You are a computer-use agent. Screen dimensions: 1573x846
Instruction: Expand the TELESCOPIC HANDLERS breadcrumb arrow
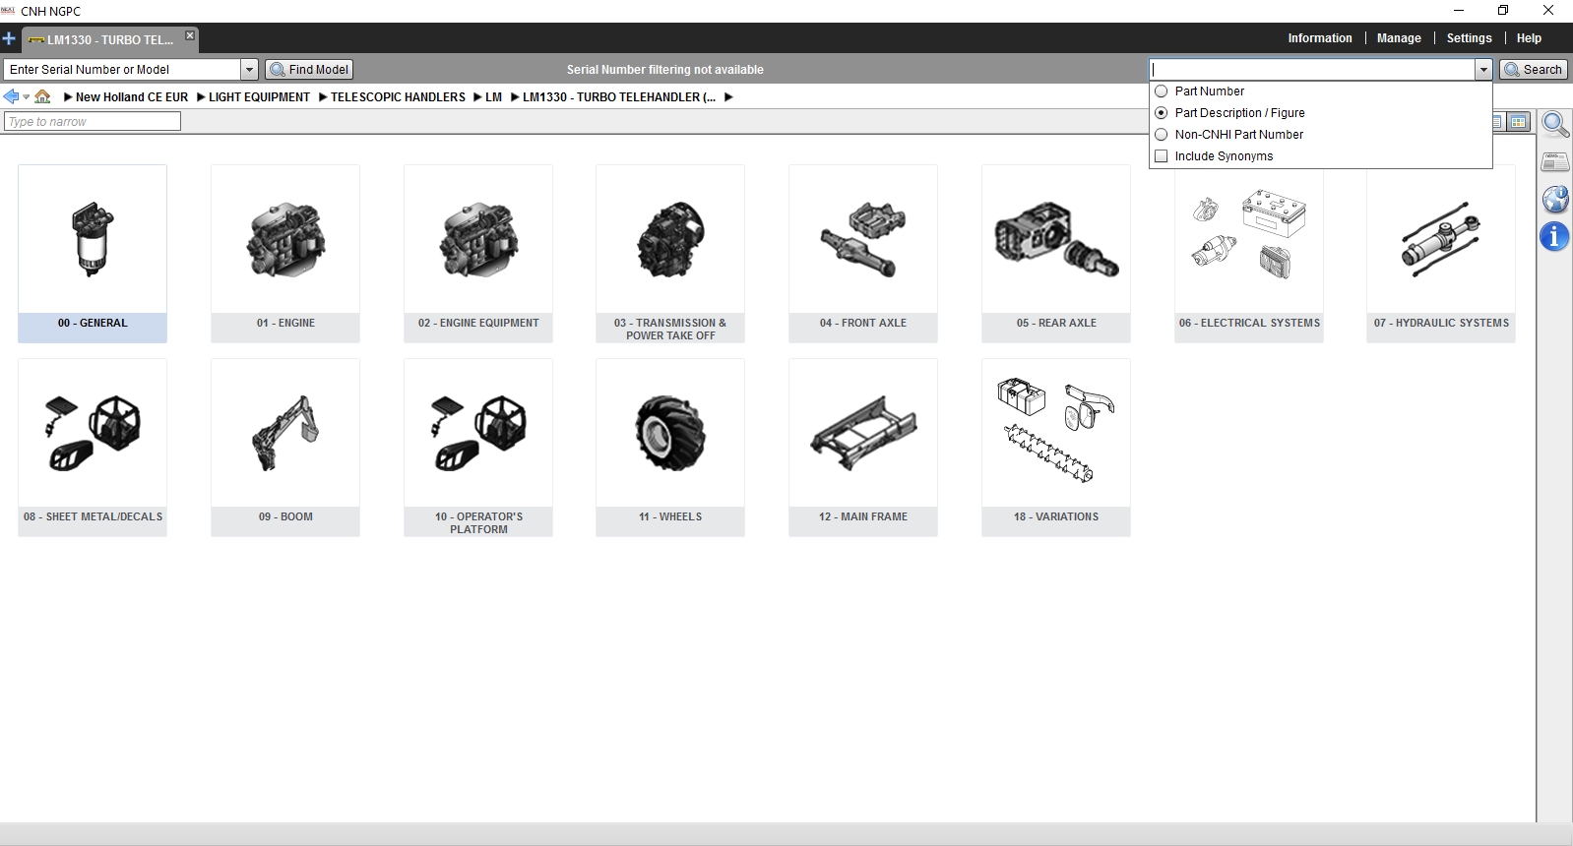(323, 97)
